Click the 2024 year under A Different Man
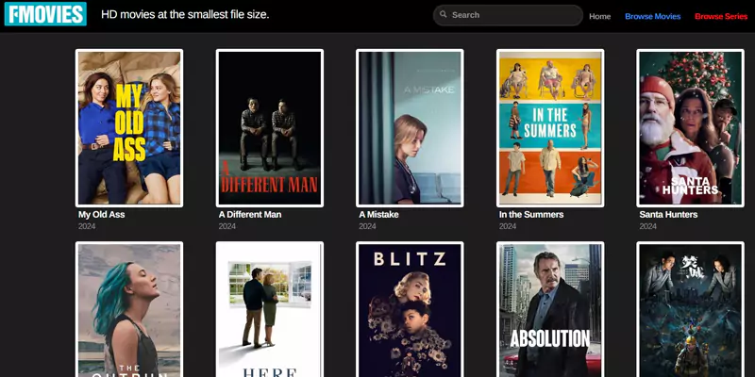This screenshot has height=377, width=755. click(x=227, y=226)
